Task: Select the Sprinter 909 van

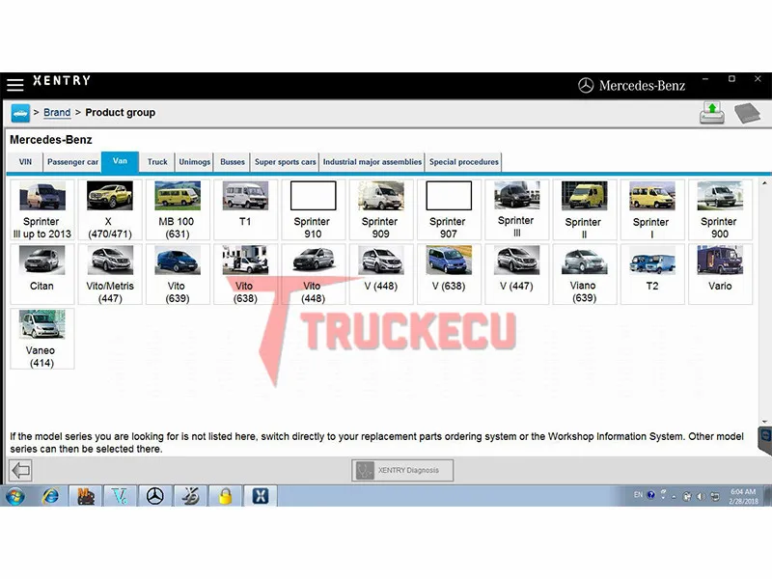Action: click(380, 209)
